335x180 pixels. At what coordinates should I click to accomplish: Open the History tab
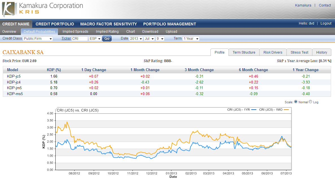(322, 52)
